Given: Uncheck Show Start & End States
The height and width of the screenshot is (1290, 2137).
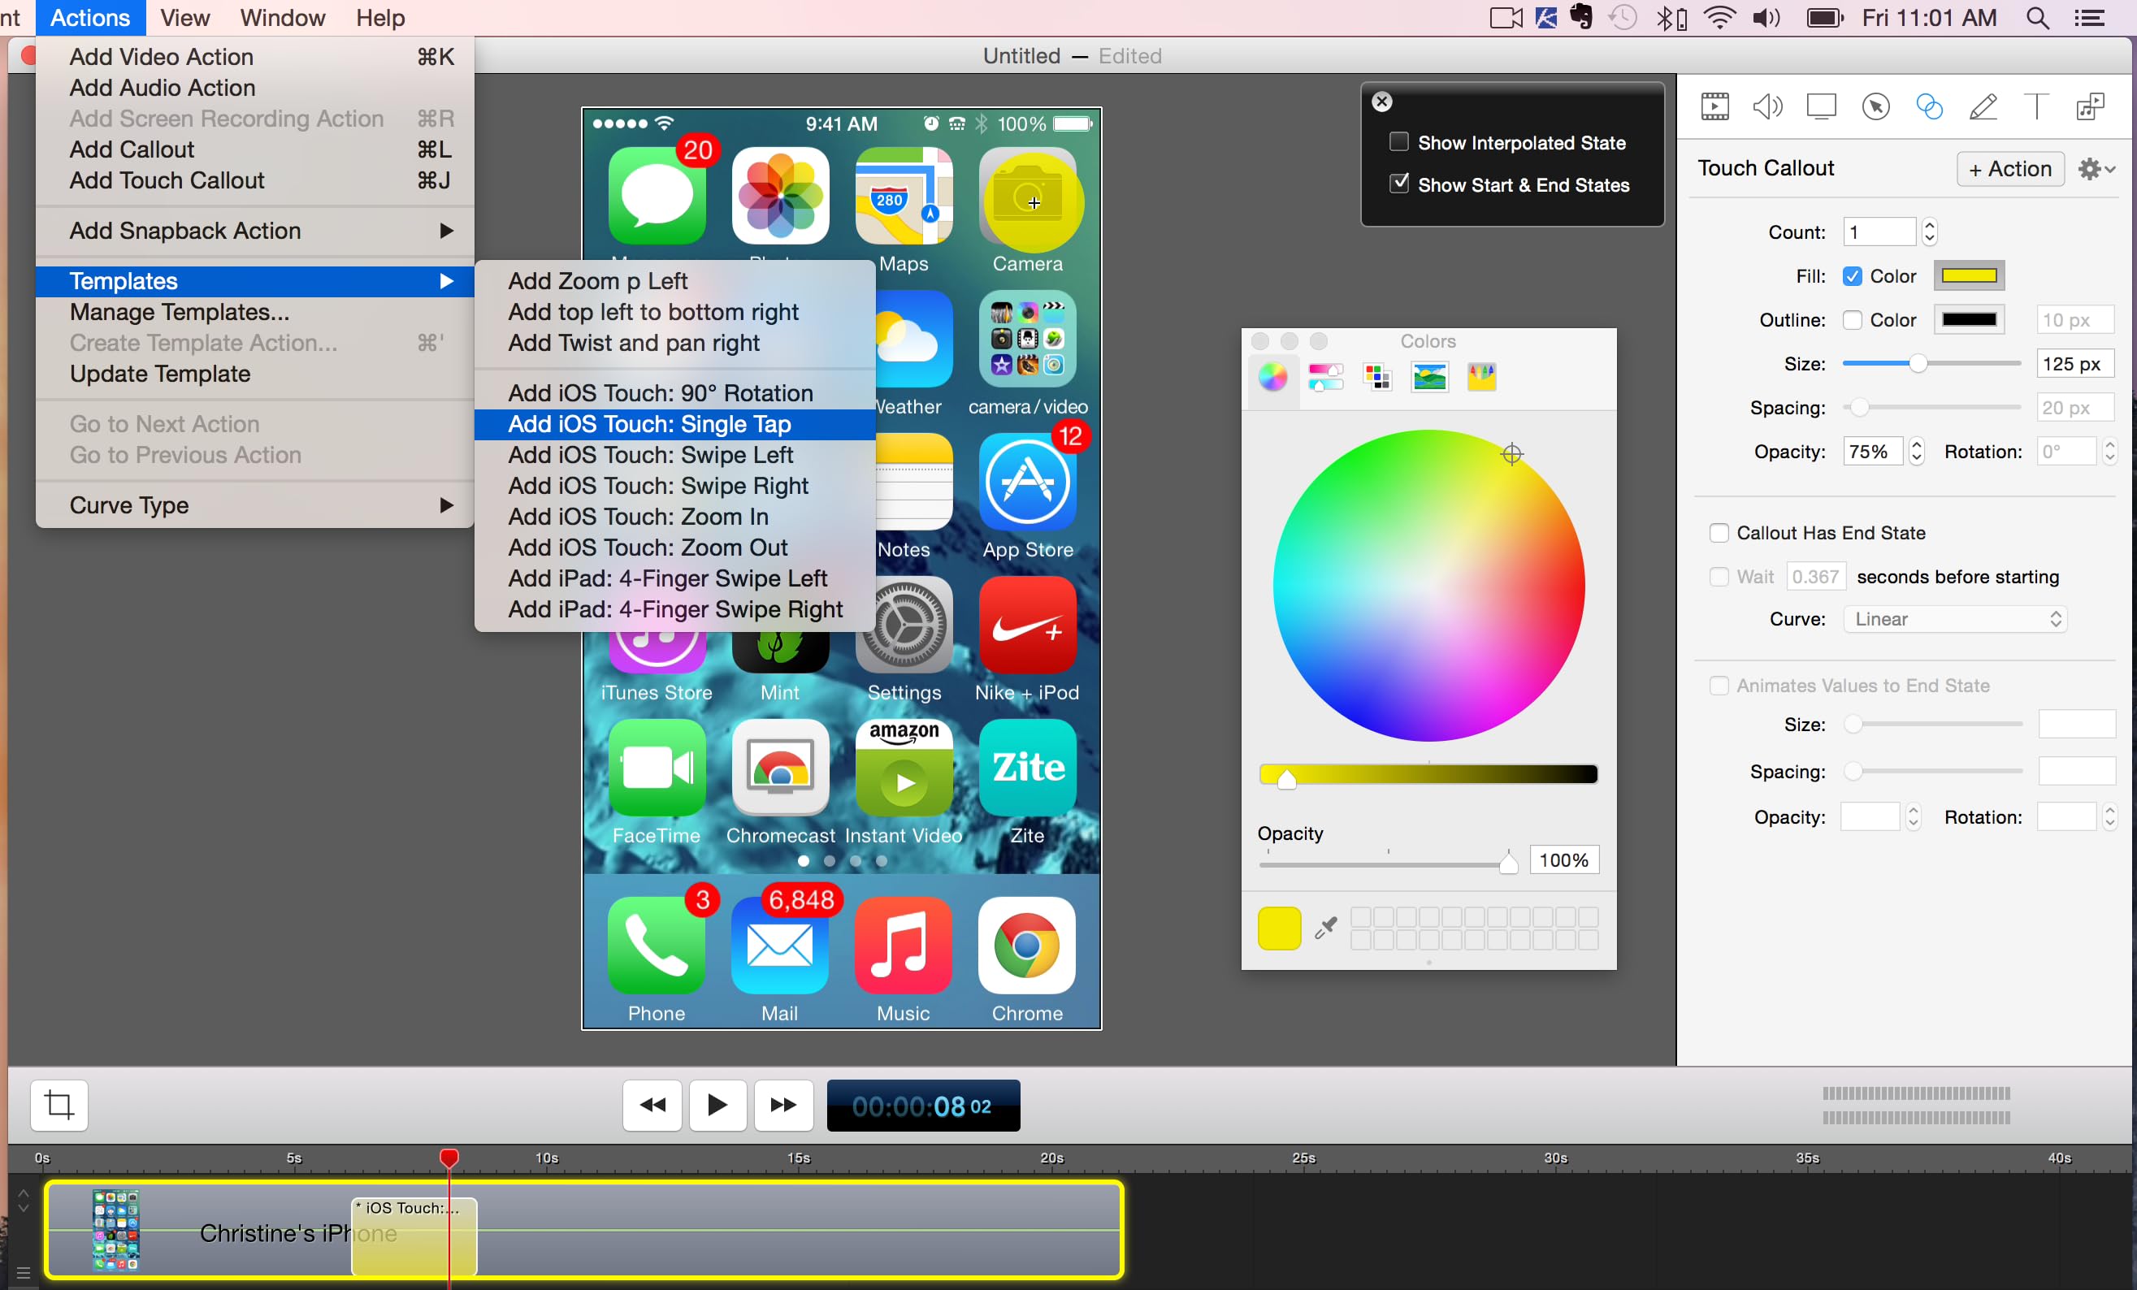Looking at the screenshot, I should (1398, 184).
